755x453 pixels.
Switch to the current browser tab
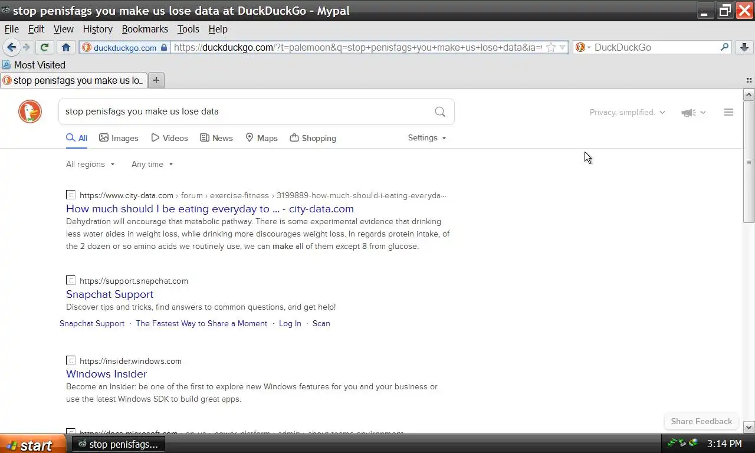(74, 80)
